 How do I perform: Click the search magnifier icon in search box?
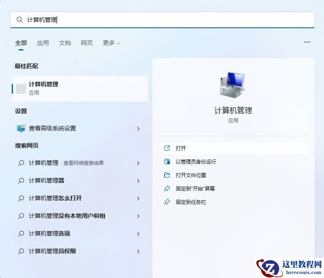19,20
